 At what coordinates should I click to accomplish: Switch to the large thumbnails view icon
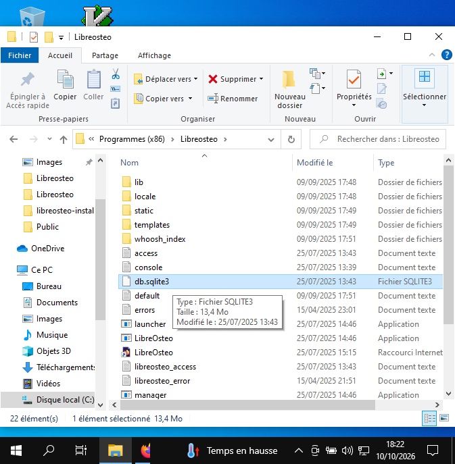pos(444,418)
